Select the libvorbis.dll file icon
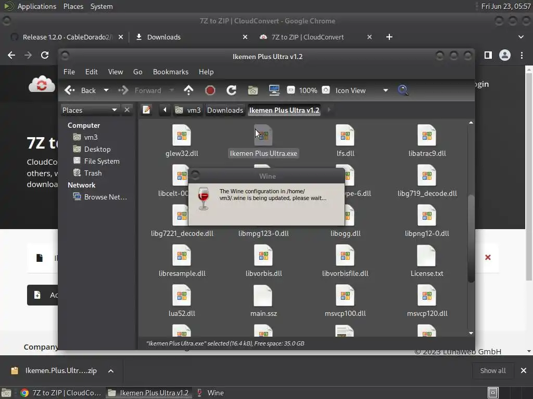The height and width of the screenshot is (399, 533). coord(263,255)
